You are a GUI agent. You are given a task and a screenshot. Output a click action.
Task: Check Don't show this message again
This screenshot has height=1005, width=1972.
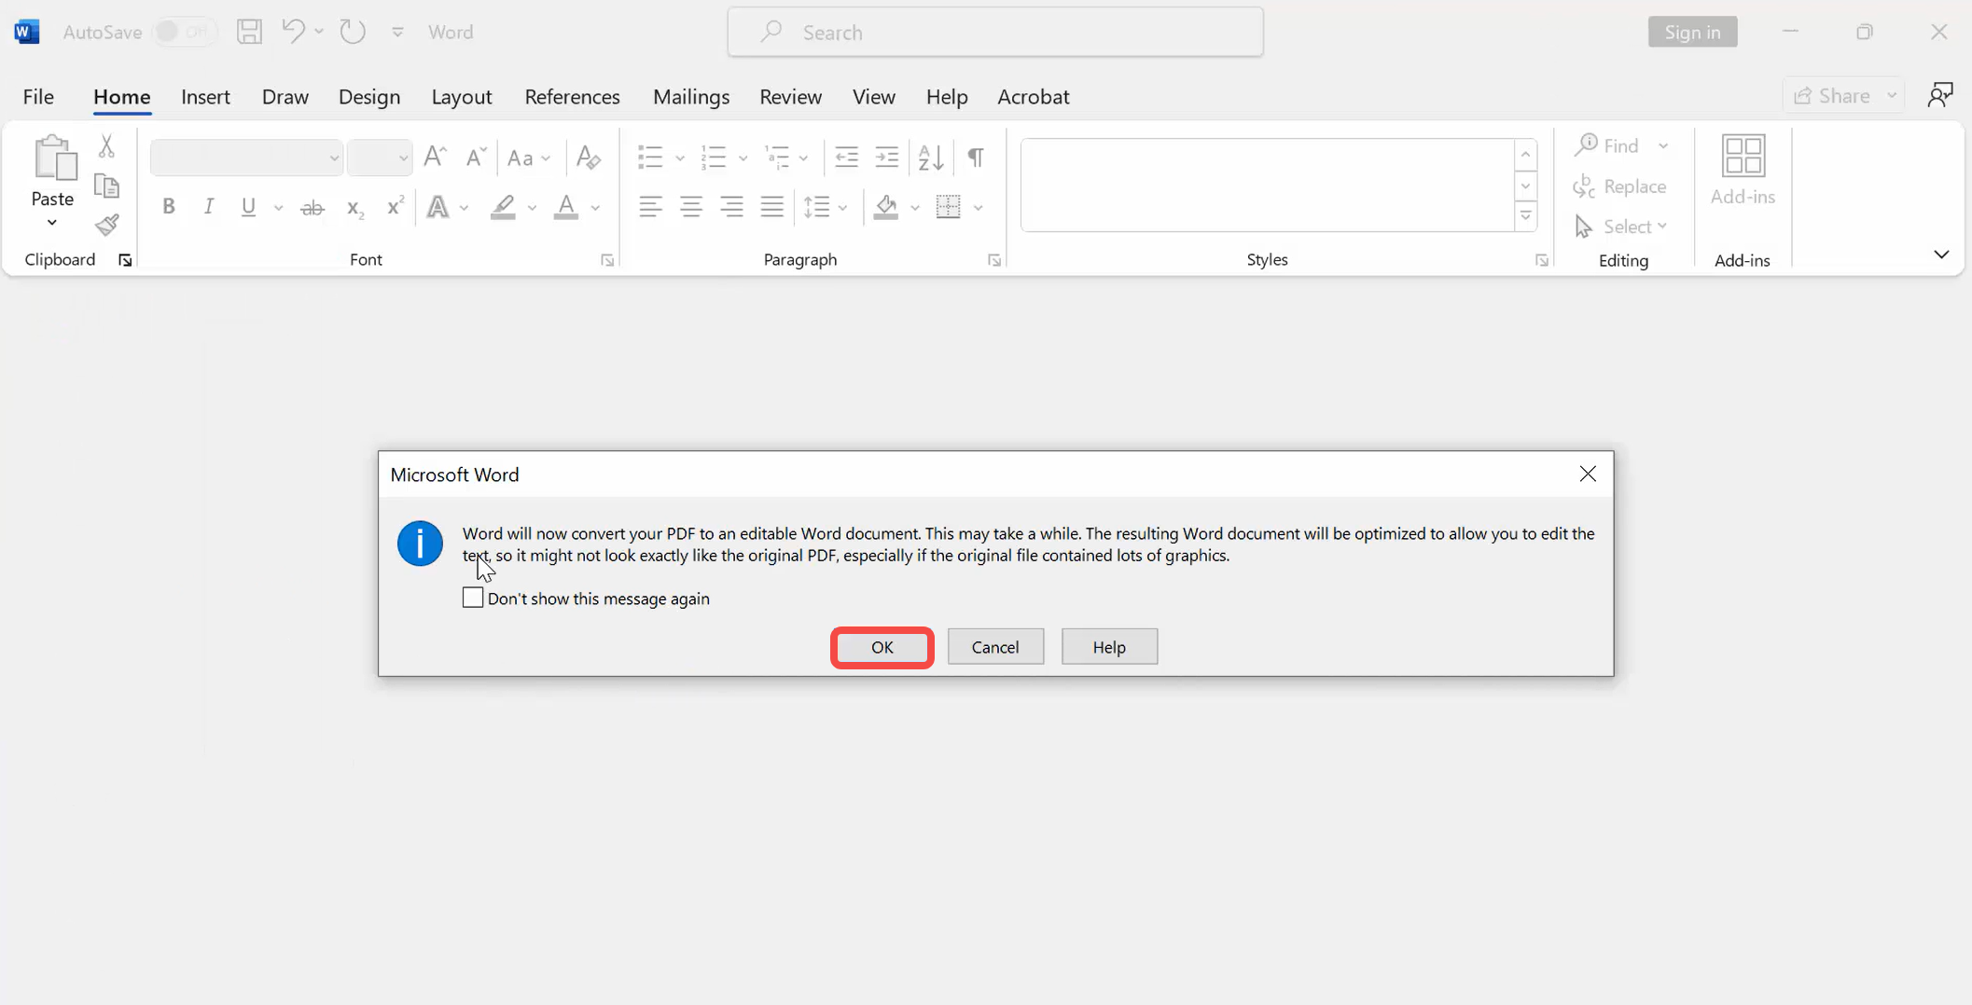tap(473, 598)
